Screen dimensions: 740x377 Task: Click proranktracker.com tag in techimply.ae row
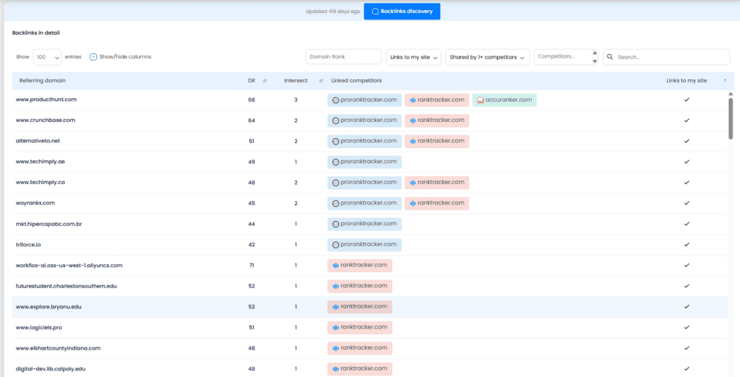(x=364, y=162)
